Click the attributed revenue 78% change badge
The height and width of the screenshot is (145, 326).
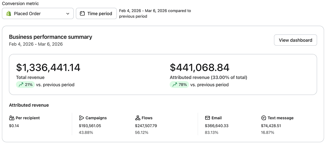coord(179,85)
